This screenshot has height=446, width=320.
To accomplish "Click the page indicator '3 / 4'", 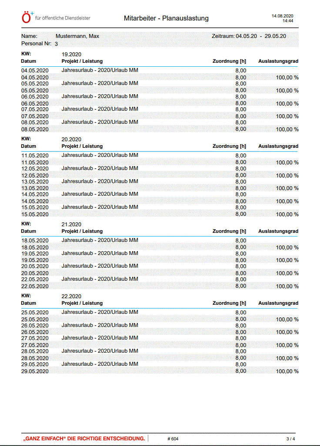I will point(290,439).
